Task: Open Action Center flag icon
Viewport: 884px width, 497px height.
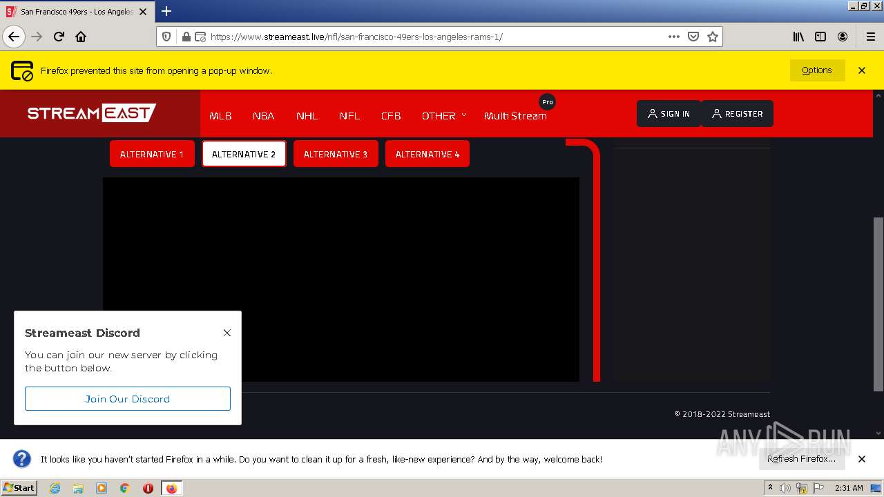Action: (x=818, y=488)
